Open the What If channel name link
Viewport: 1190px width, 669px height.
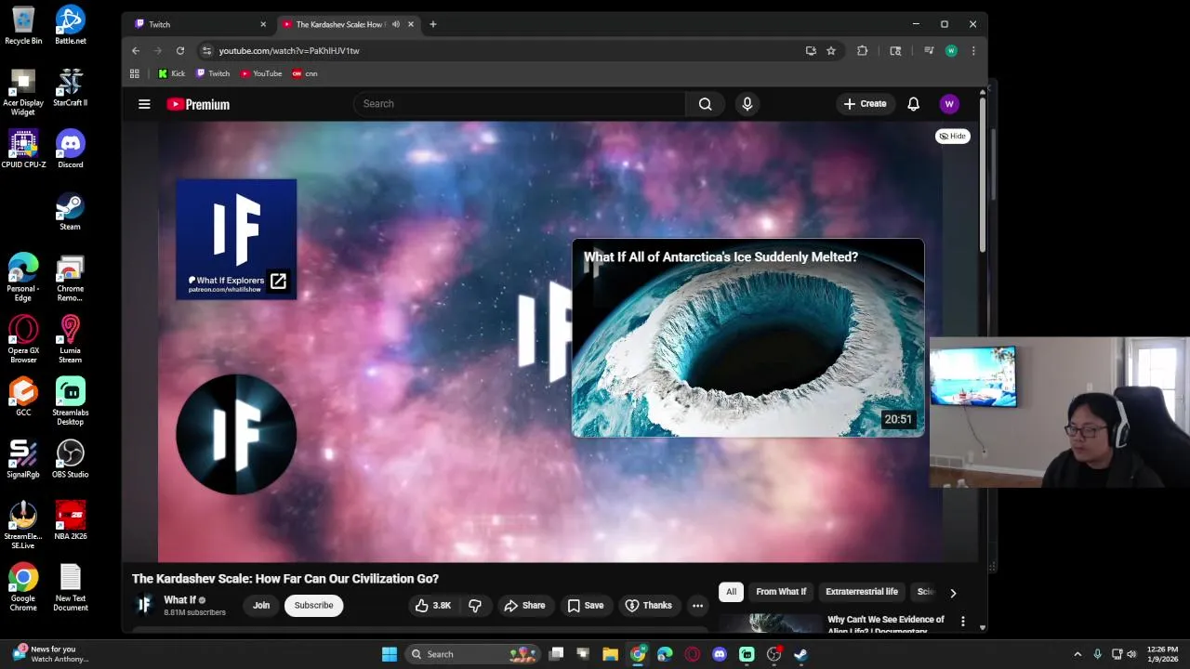point(180,600)
